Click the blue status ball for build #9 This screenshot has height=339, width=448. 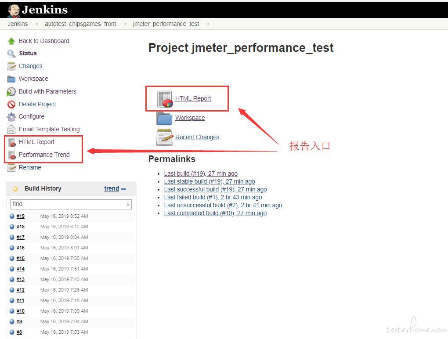pyautogui.click(x=12, y=322)
